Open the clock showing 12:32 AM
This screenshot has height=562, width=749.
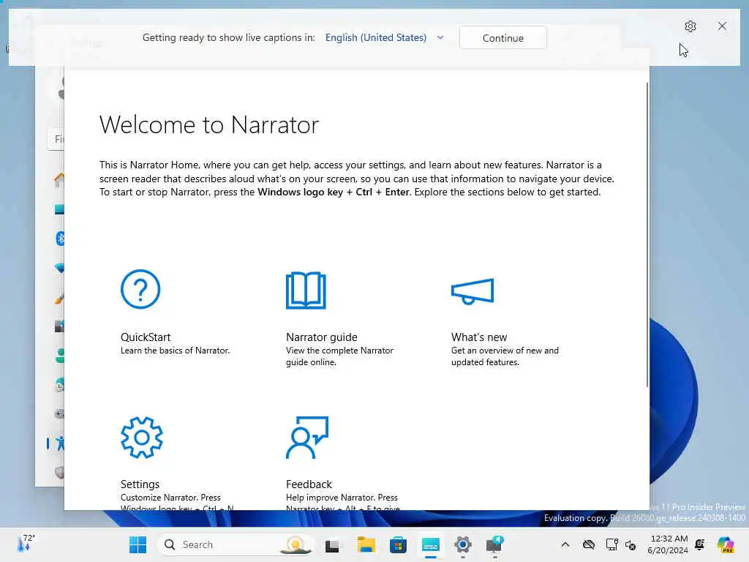[x=669, y=544]
